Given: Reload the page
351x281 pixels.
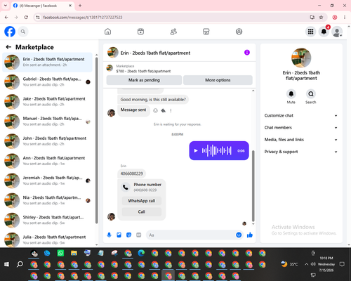Looking at the screenshot, I should point(26,17).
